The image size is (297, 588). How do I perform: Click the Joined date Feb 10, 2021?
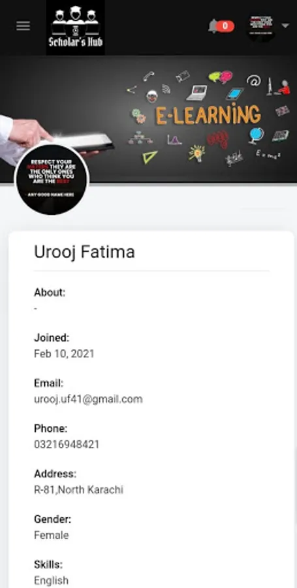pos(64,353)
